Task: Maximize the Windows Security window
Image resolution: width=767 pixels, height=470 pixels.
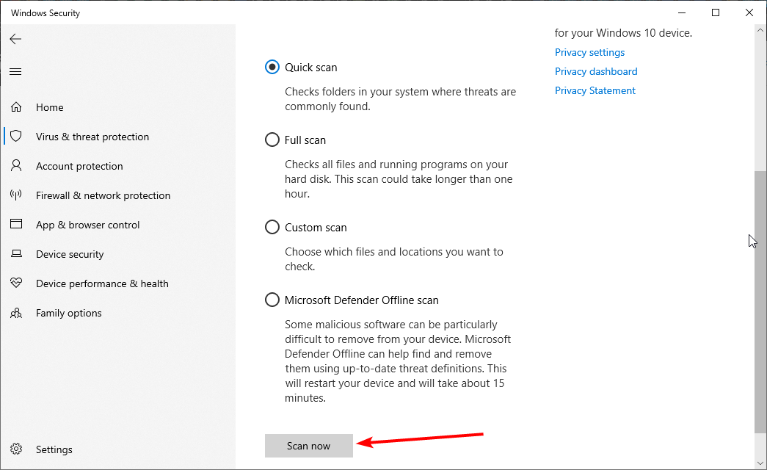Action: tap(715, 12)
